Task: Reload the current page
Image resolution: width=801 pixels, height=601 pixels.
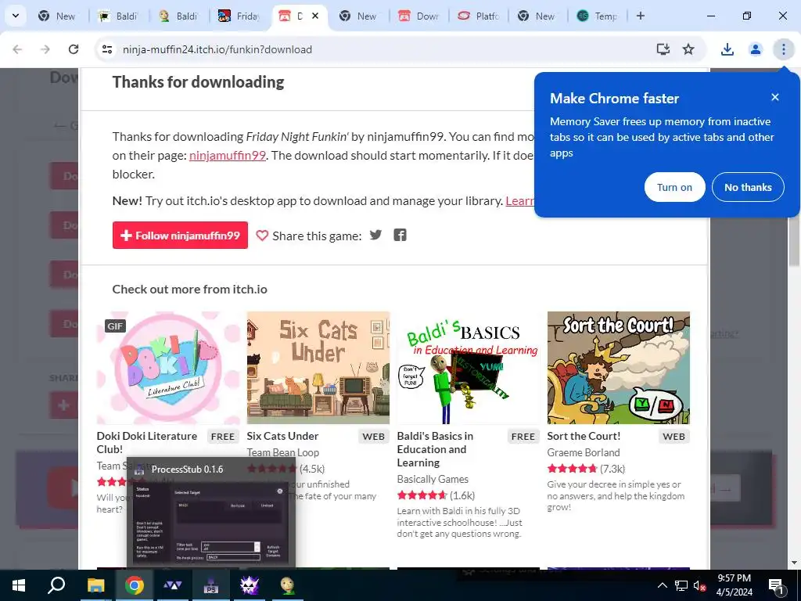Action: pyautogui.click(x=74, y=49)
